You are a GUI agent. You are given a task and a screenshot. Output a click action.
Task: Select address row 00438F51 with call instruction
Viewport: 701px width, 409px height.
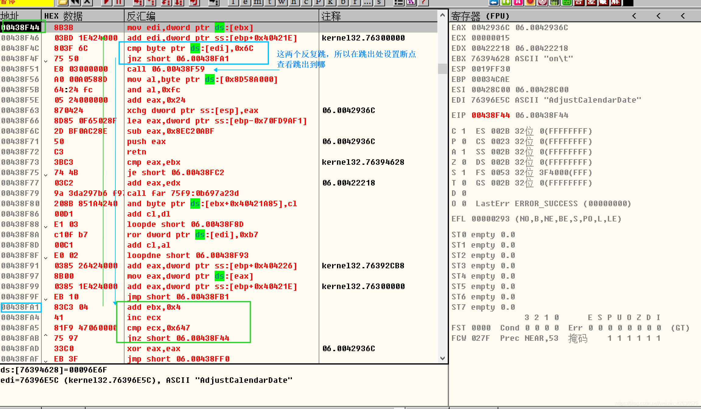[219, 69]
